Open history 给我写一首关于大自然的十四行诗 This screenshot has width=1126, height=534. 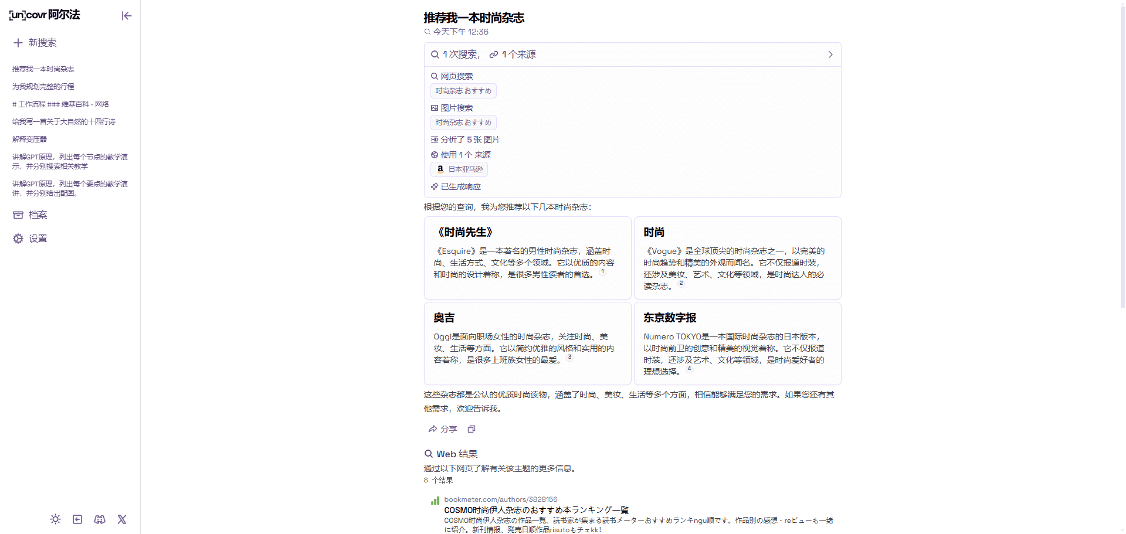[64, 122]
